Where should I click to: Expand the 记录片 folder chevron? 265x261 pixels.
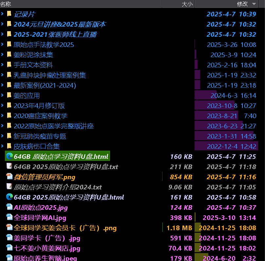point(2,14)
